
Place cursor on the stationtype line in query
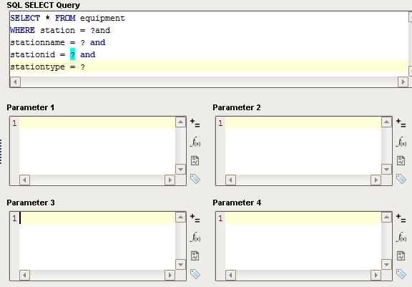point(209,67)
